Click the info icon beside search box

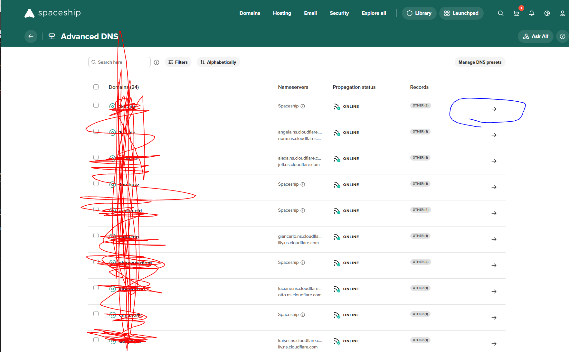[156, 62]
